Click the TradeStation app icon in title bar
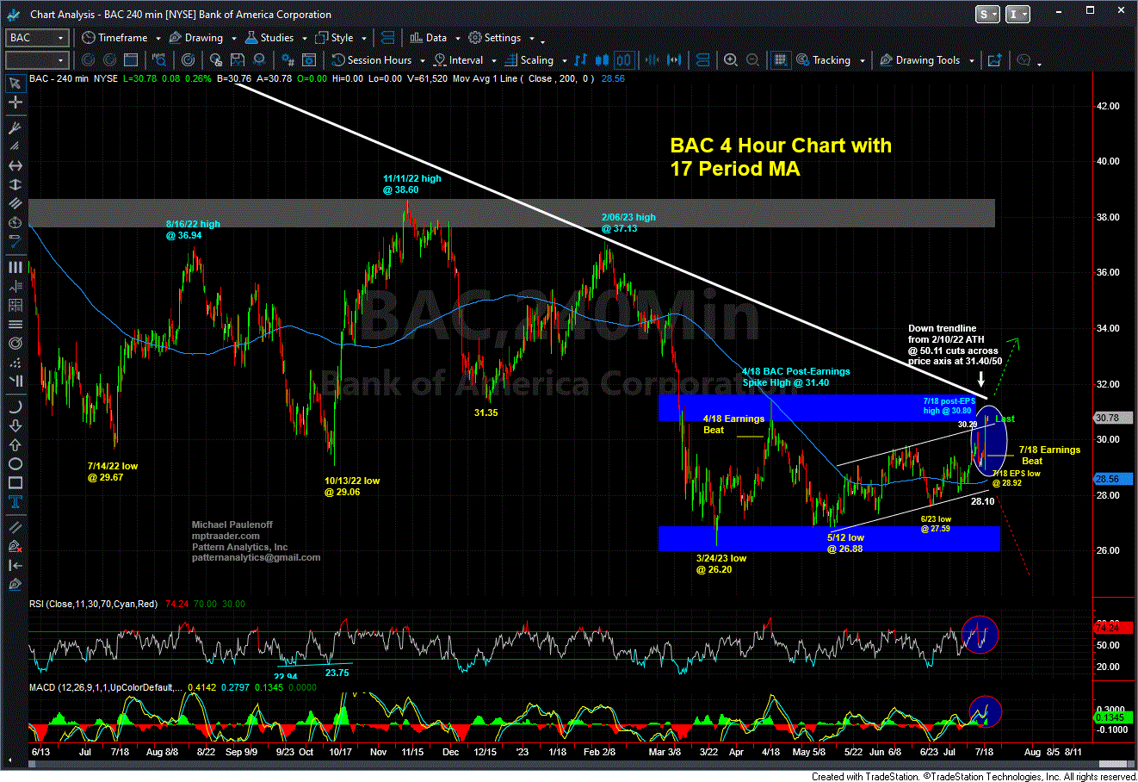1138x782 pixels. click(15, 14)
